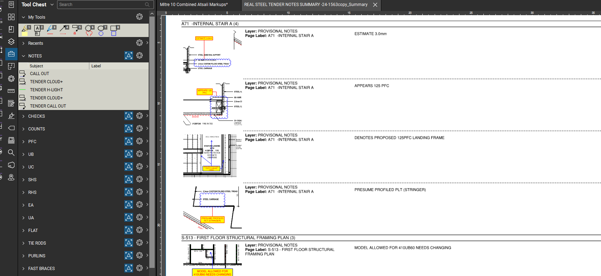Open the Bookmarks panel icon
Viewport: 601px width, 276px height.
pos(11,29)
